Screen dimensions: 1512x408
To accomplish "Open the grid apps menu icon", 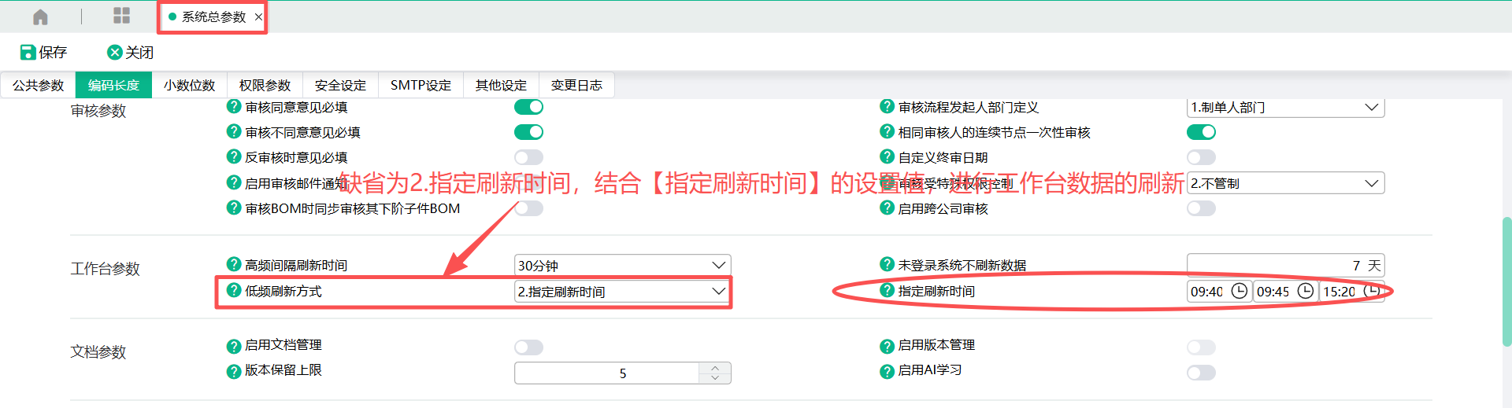I will point(121,16).
